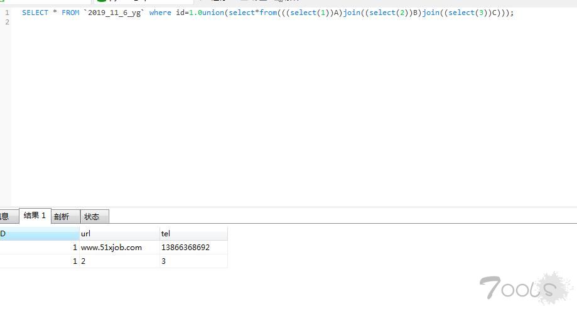This screenshot has width=577, height=309.
Task: Select the url column header
Action: click(x=119, y=234)
